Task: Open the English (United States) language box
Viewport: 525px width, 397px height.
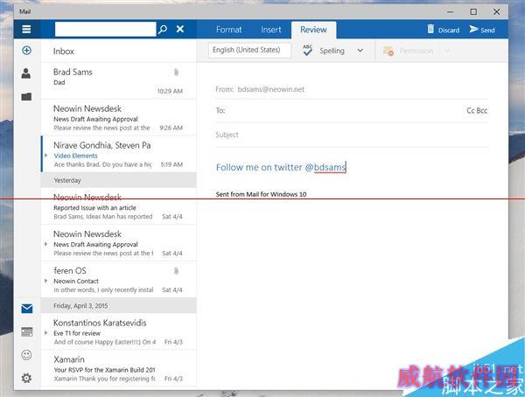Action: coord(249,50)
